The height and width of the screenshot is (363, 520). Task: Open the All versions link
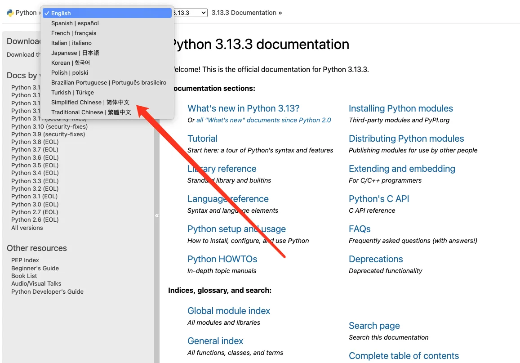click(x=27, y=228)
